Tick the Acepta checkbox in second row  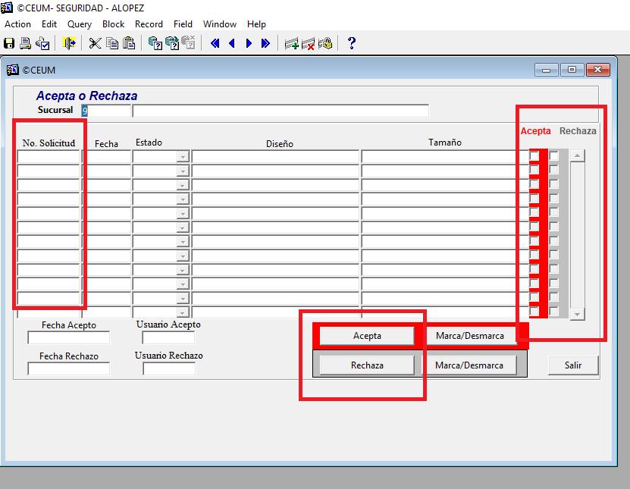coord(534,170)
